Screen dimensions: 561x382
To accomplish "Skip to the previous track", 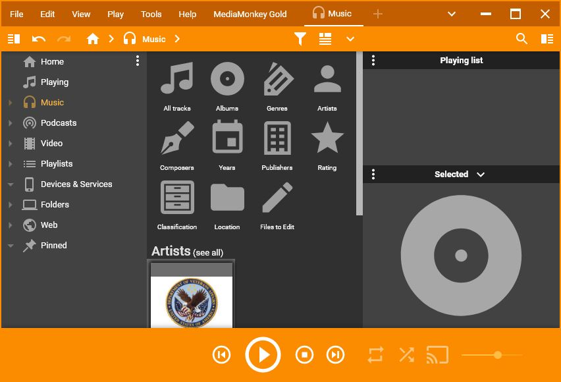I will tap(221, 355).
